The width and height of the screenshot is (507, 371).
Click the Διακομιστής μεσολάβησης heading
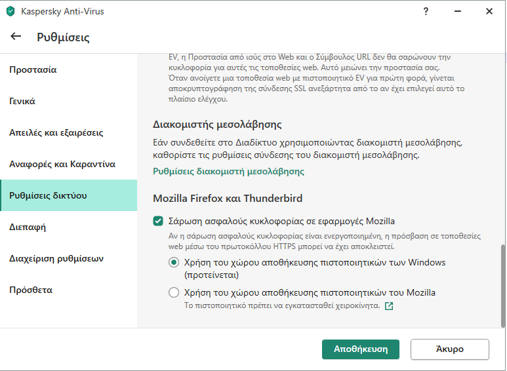(217, 125)
